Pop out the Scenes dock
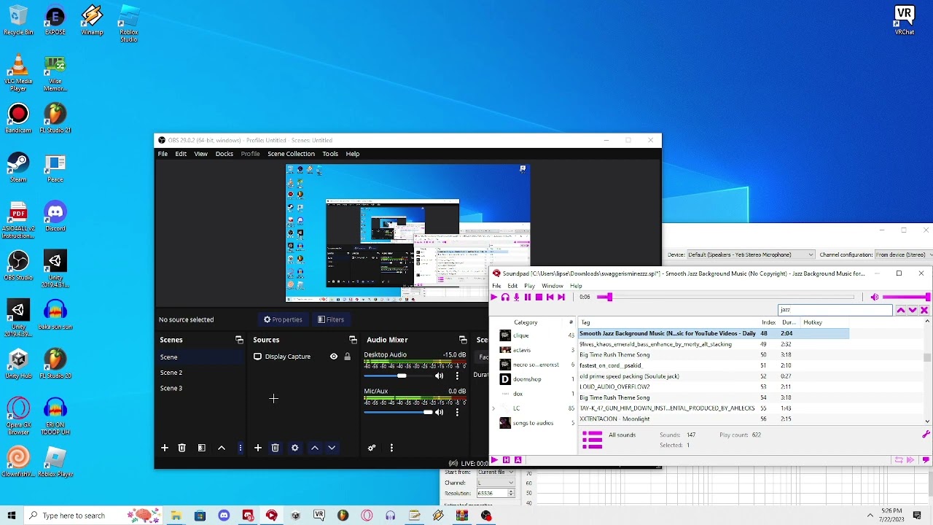Screen dimensions: 933x525 pyautogui.click(x=239, y=340)
